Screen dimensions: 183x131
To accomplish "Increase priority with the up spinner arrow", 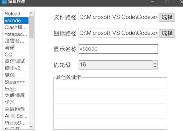I will (155, 63).
